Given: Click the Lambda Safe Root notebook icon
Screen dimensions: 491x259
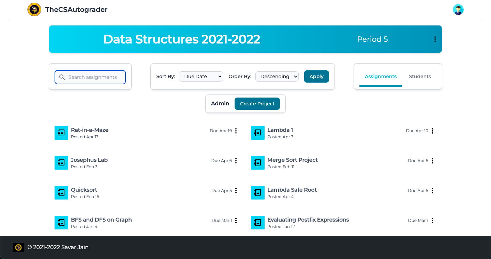Looking at the screenshot, I should pos(258,193).
